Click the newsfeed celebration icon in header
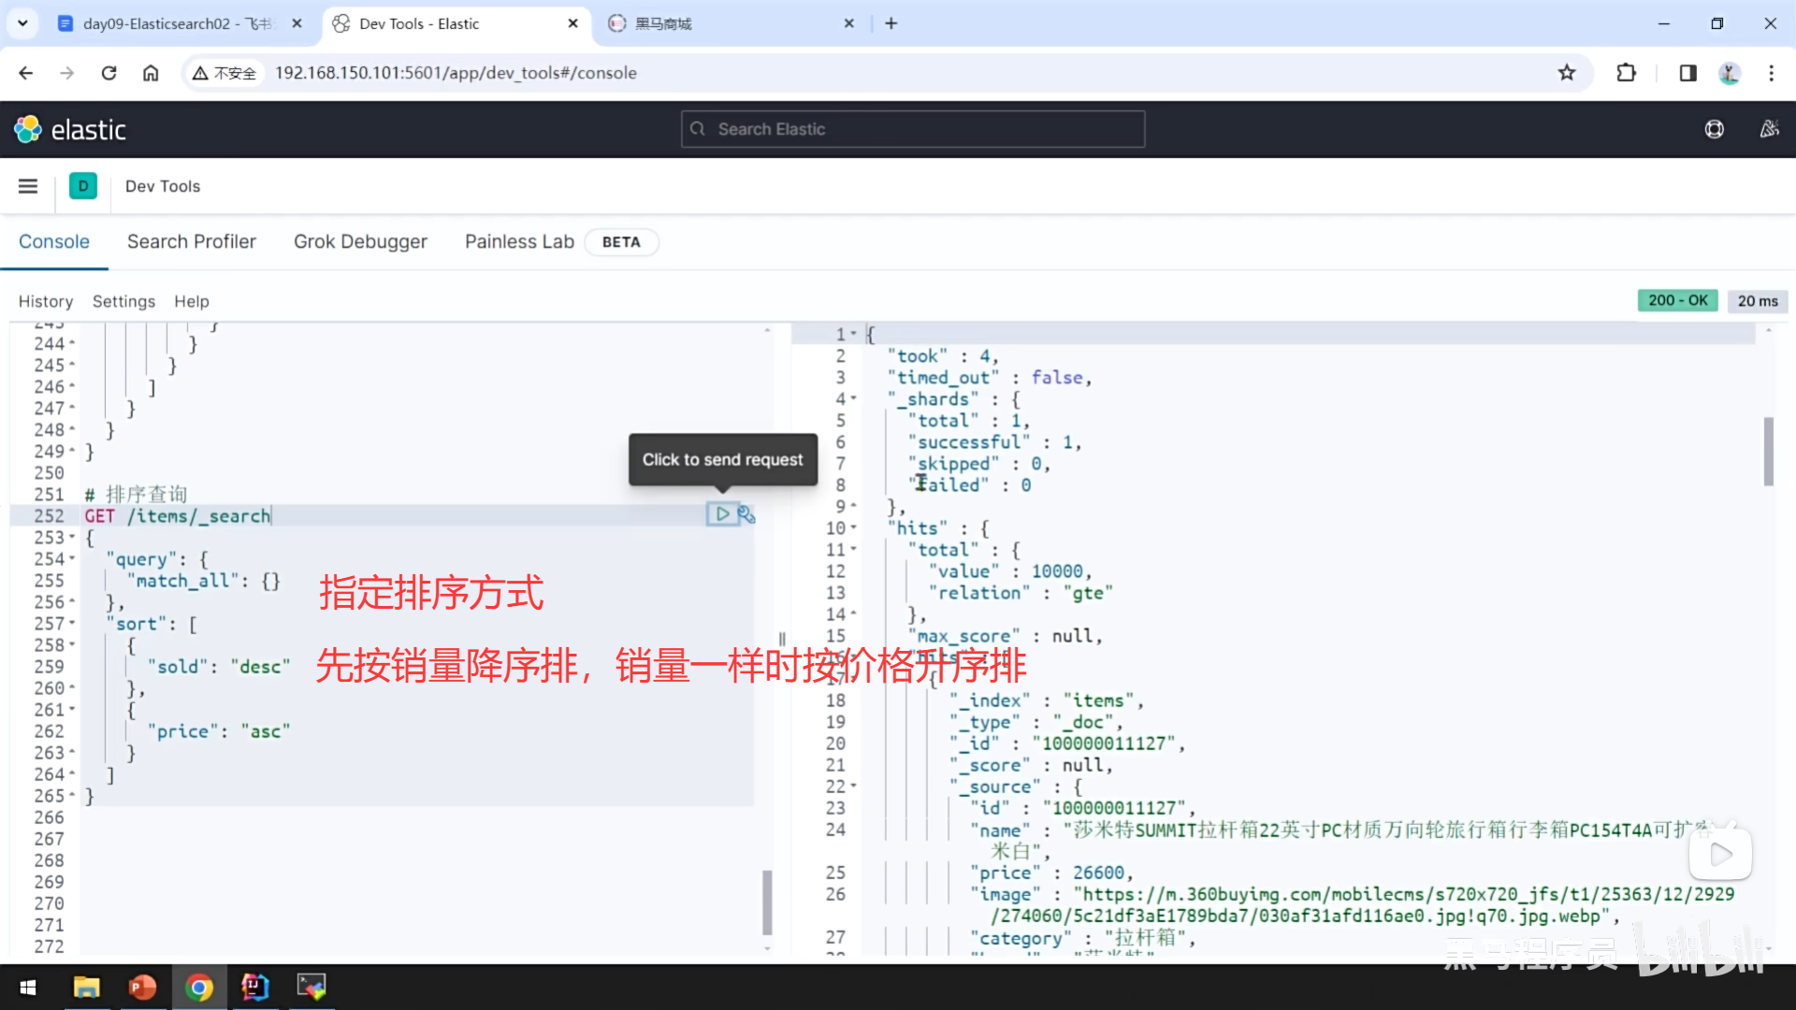The width and height of the screenshot is (1796, 1010). 1769,129
